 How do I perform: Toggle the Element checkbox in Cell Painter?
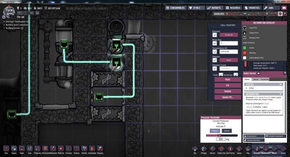click(x=215, y=35)
